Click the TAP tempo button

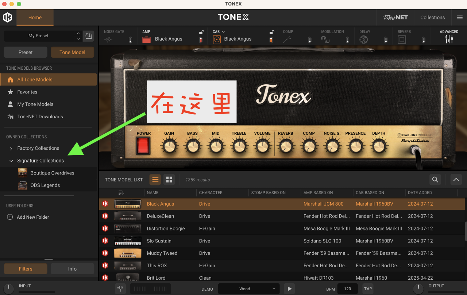click(x=368, y=289)
